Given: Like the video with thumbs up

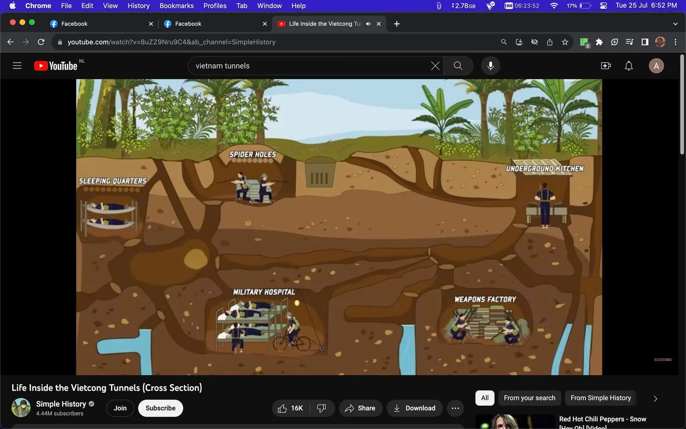Looking at the screenshot, I should tap(290, 408).
